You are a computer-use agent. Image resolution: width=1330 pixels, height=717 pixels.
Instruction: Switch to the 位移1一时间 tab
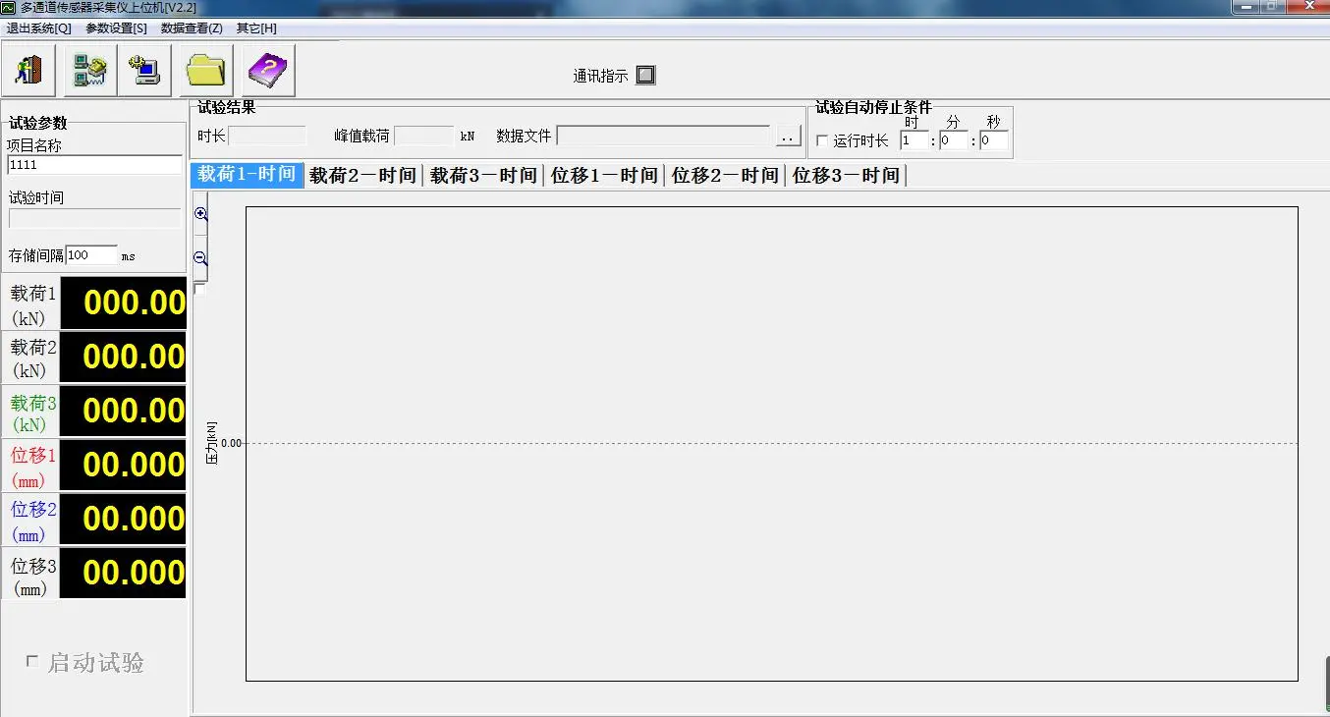[604, 175]
